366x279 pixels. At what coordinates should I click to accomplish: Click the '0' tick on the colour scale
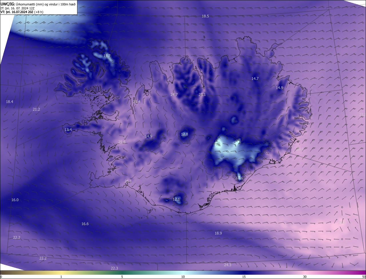click(x=1, y=277)
